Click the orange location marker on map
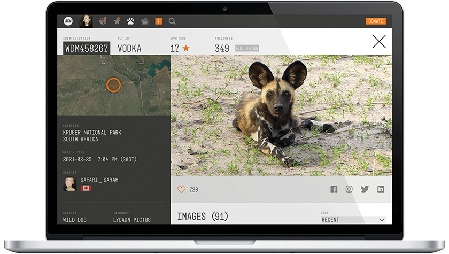 [113, 85]
